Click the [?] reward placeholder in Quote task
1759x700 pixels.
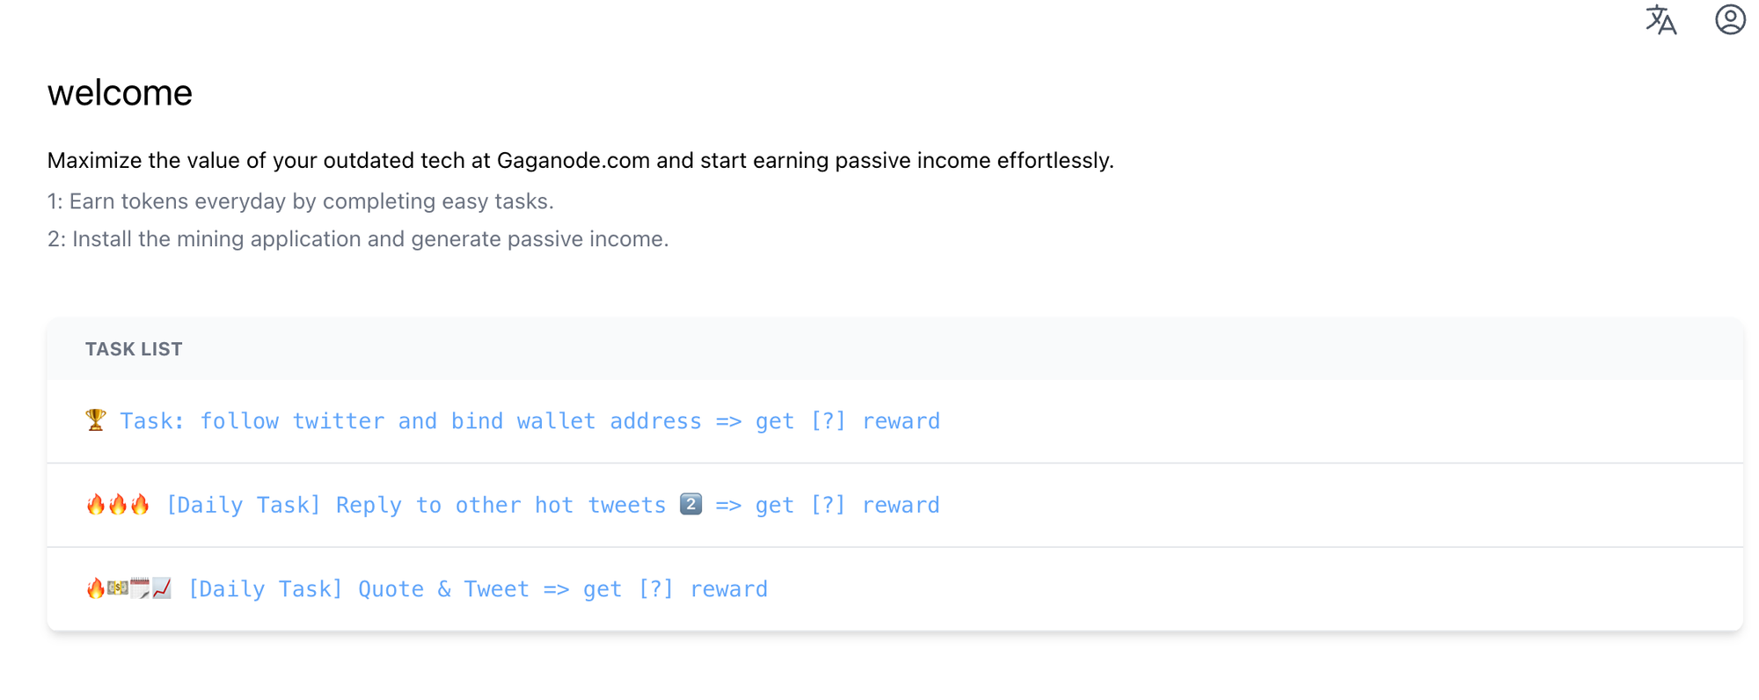point(655,589)
